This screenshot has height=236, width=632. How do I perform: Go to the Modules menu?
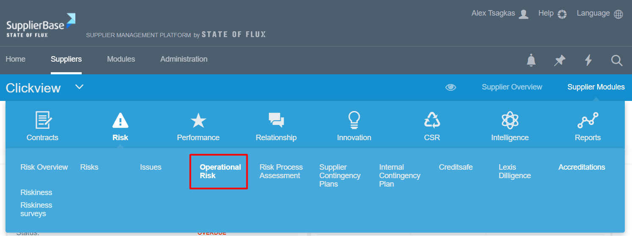(x=121, y=59)
